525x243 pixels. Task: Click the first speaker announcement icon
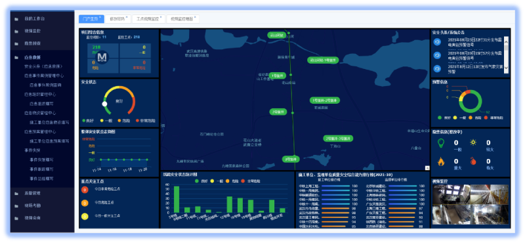(437, 42)
